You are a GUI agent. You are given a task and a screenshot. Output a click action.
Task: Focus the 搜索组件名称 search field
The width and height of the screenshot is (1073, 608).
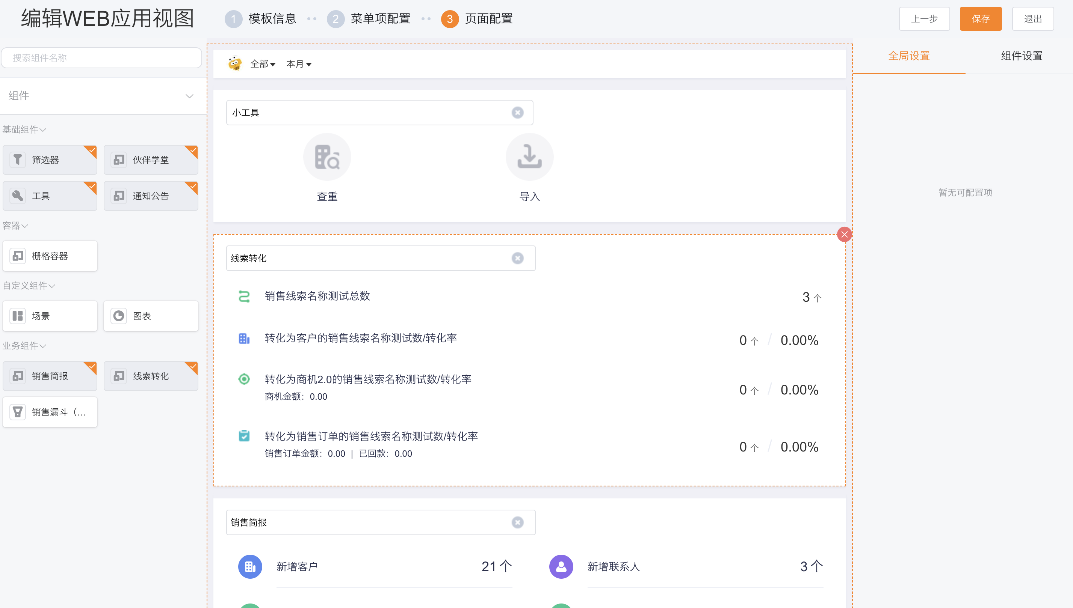pos(101,58)
